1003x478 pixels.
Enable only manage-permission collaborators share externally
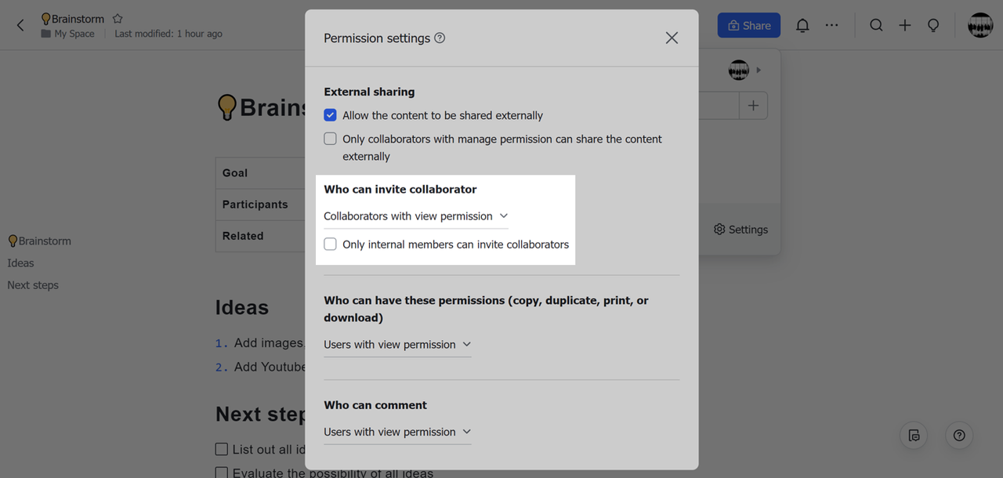pyautogui.click(x=331, y=139)
